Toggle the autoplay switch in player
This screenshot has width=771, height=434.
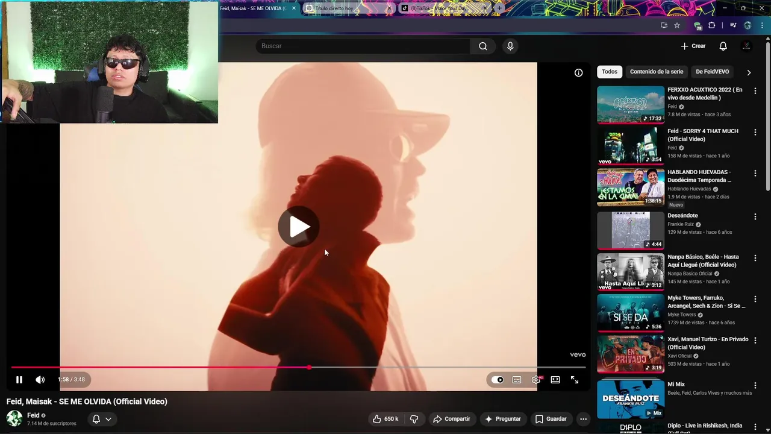[x=498, y=380]
